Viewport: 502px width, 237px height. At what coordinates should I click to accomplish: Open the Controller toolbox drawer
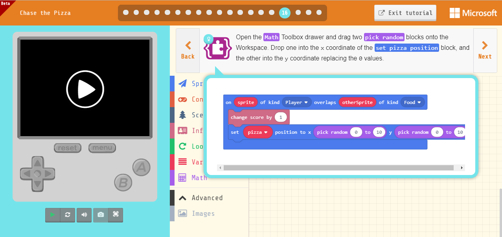(x=195, y=99)
